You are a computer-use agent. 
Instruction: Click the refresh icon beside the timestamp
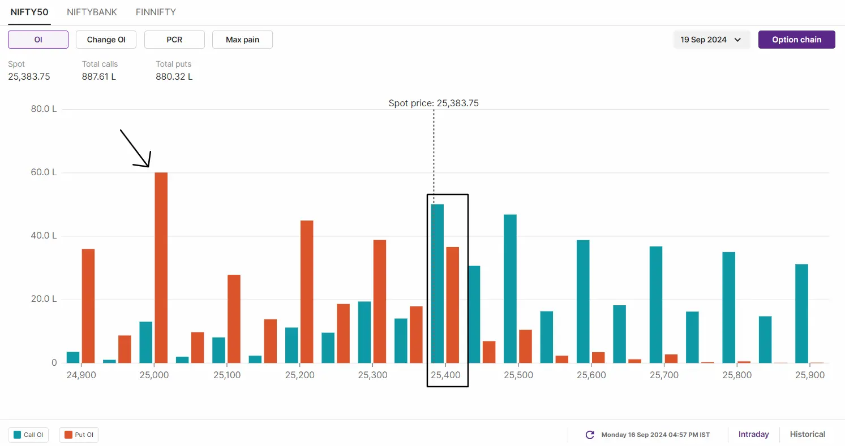[x=590, y=435]
